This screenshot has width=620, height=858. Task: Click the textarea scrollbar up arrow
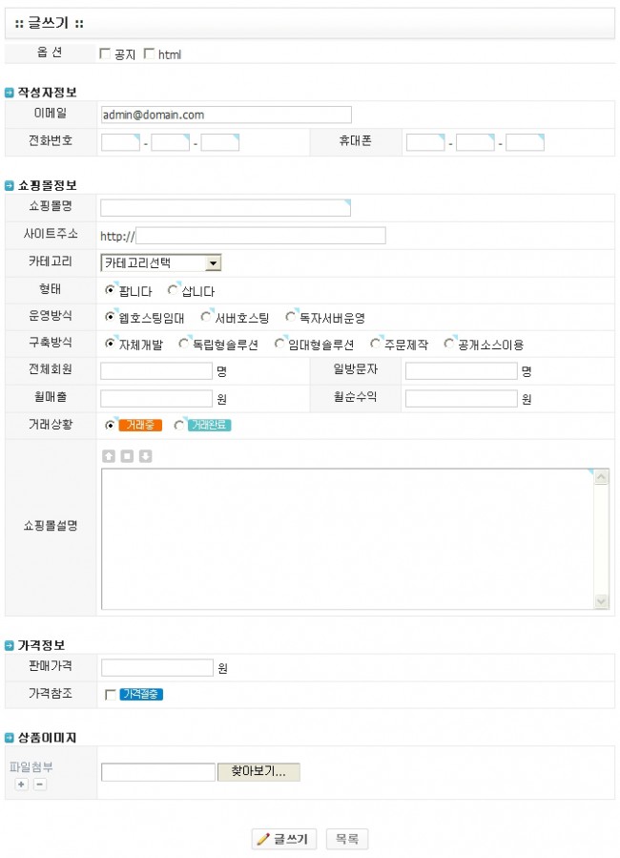point(602,477)
